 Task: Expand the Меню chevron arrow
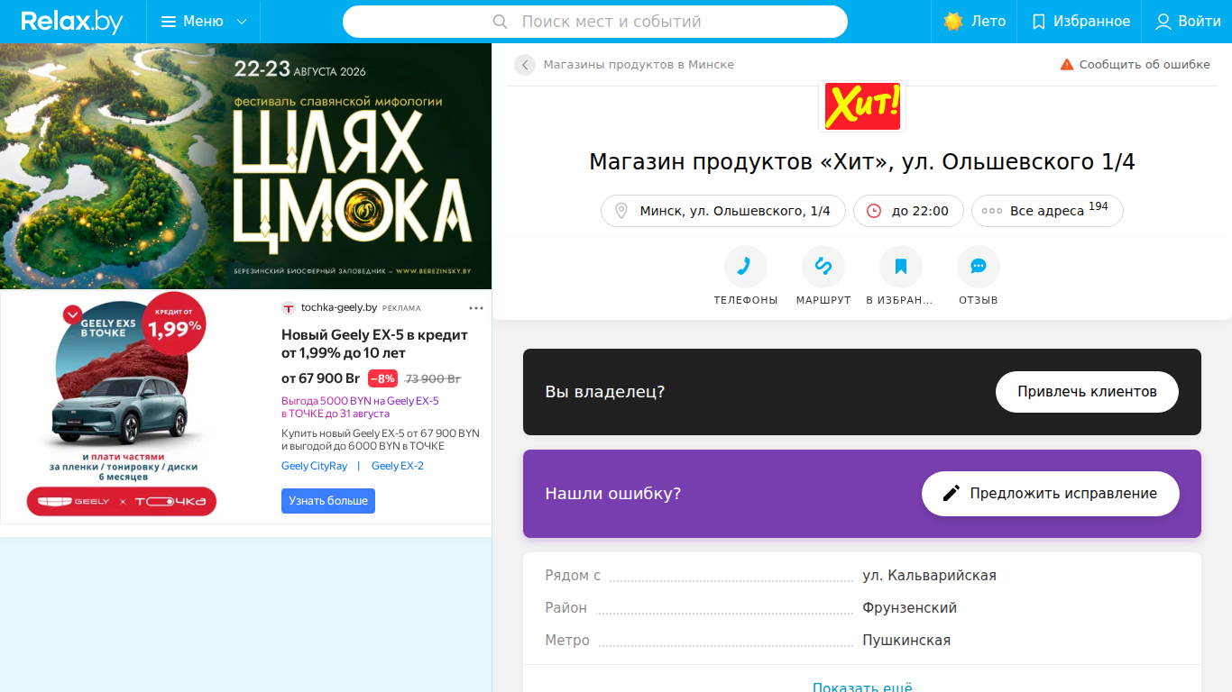pos(241,22)
